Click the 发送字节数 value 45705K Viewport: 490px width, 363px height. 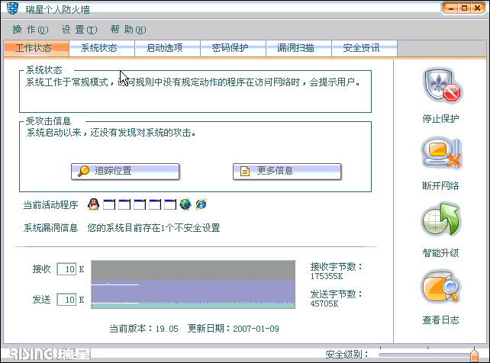click(324, 304)
